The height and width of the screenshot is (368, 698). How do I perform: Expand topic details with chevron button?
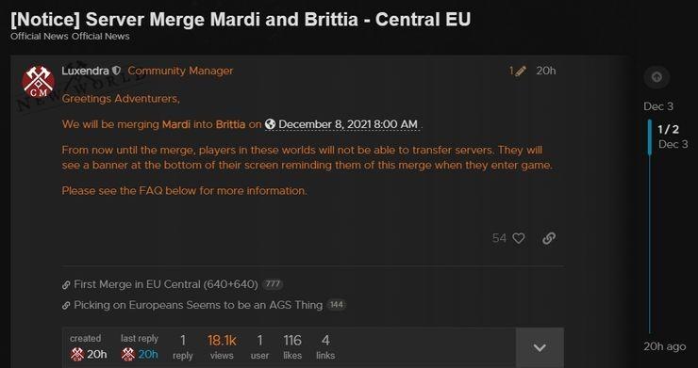[x=540, y=347]
